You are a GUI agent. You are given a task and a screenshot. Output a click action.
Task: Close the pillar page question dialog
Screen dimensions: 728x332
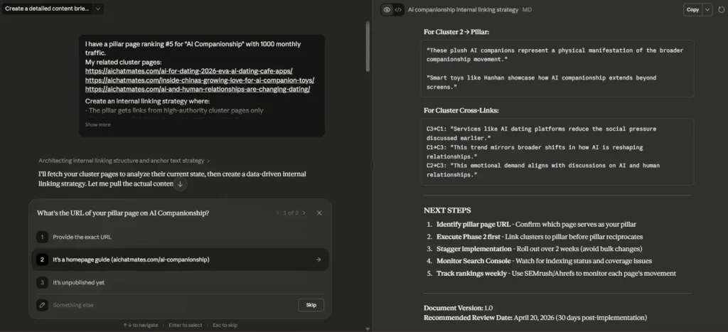click(319, 213)
